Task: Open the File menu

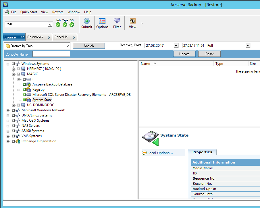Action: (x=14, y=12)
